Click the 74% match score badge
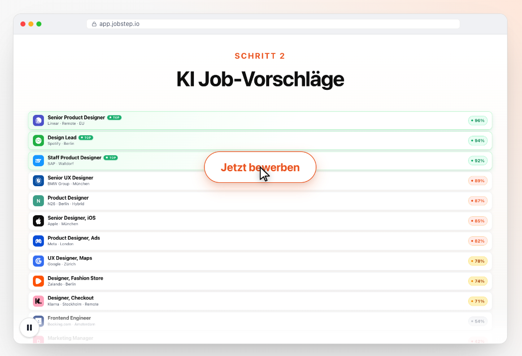Screen dimensions: 522x356 coord(478,281)
